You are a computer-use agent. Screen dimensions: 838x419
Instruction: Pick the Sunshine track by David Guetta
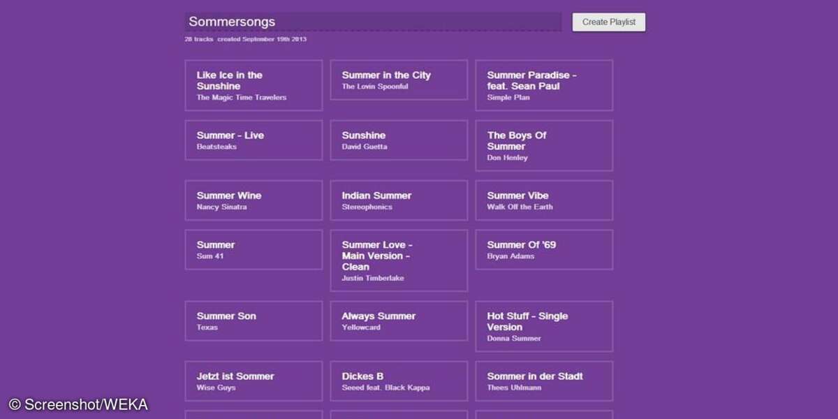399,140
